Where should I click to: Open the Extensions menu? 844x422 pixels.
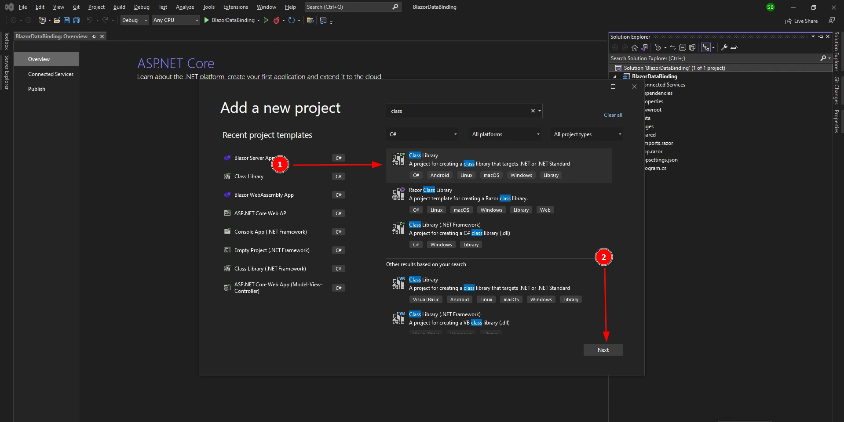(236, 7)
